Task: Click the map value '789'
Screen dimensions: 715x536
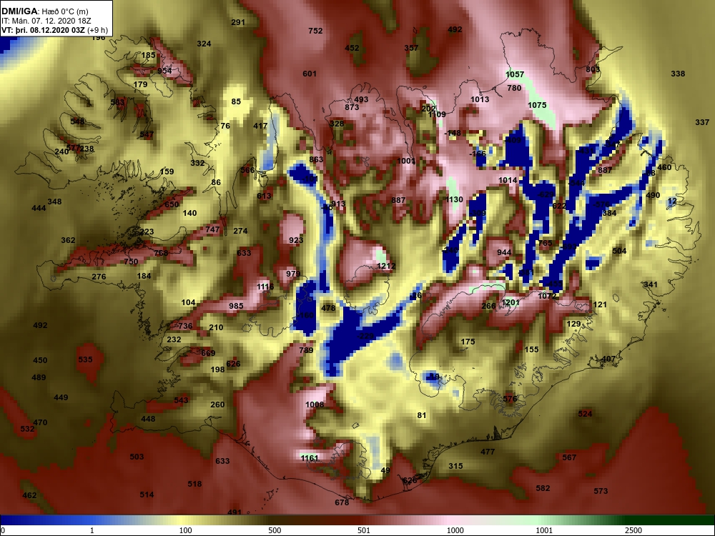Action: pyautogui.click(x=307, y=350)
